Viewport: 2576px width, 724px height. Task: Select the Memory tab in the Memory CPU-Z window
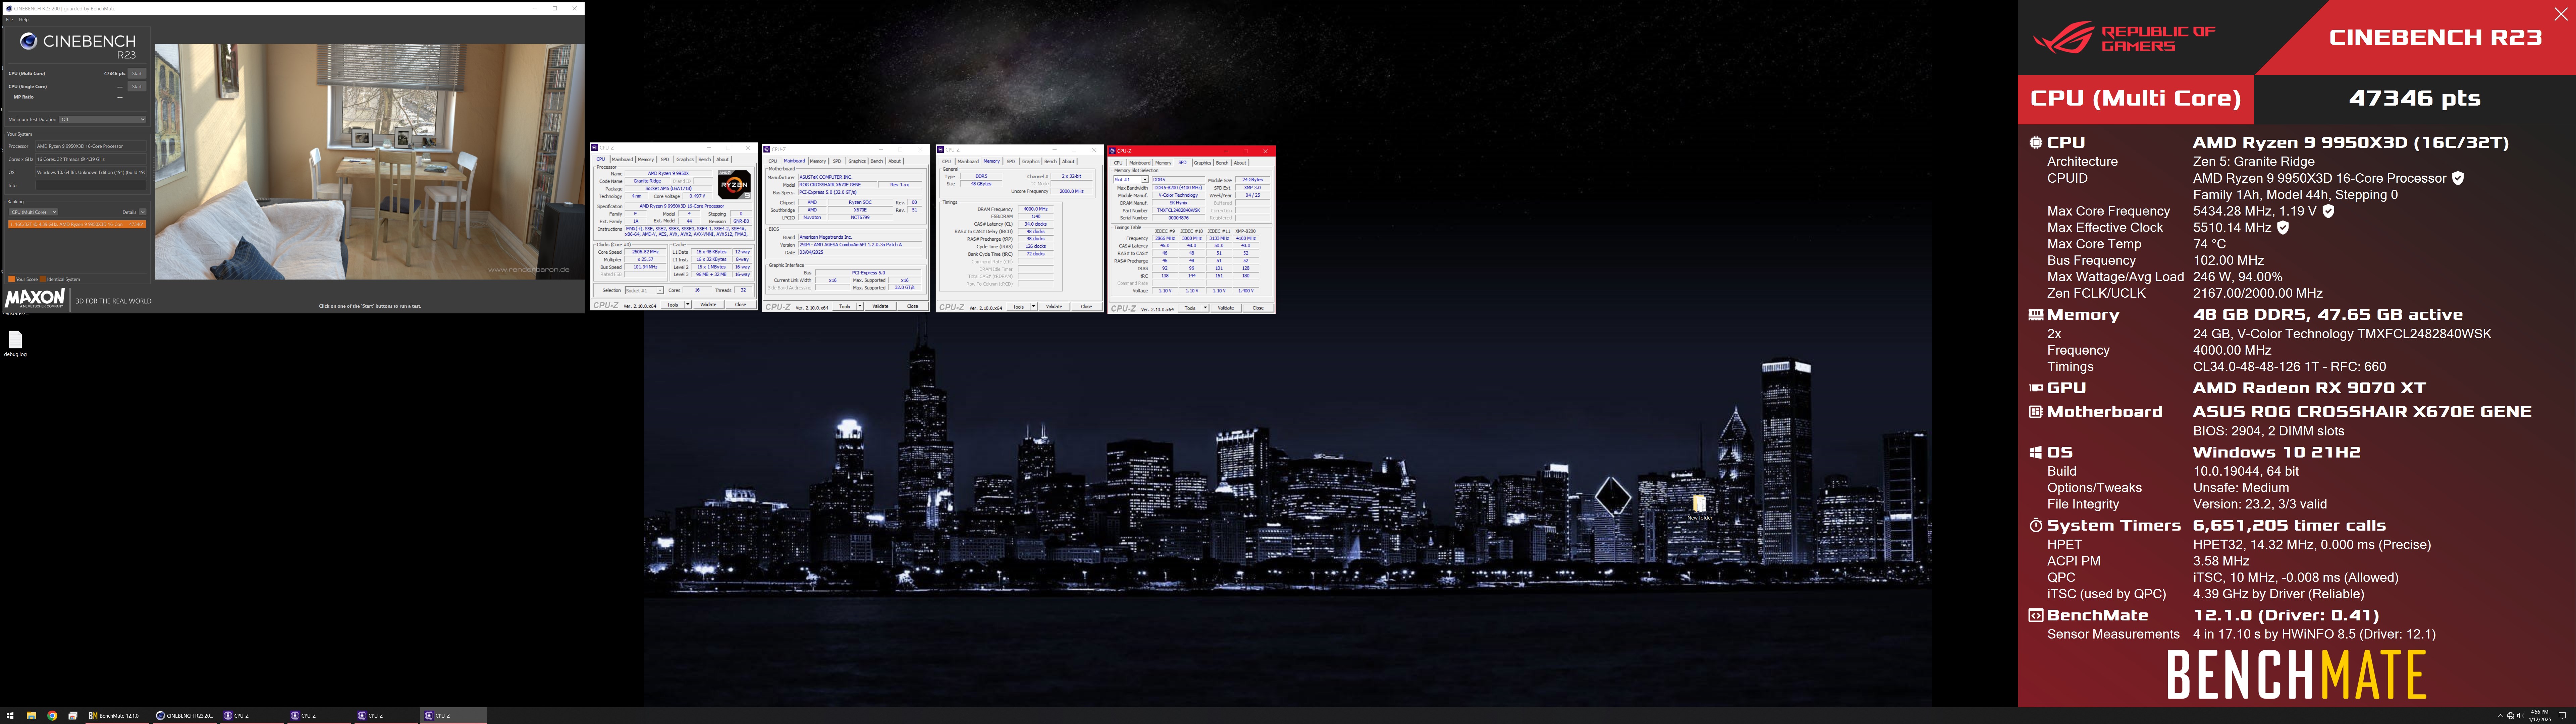tap(992, 161)
